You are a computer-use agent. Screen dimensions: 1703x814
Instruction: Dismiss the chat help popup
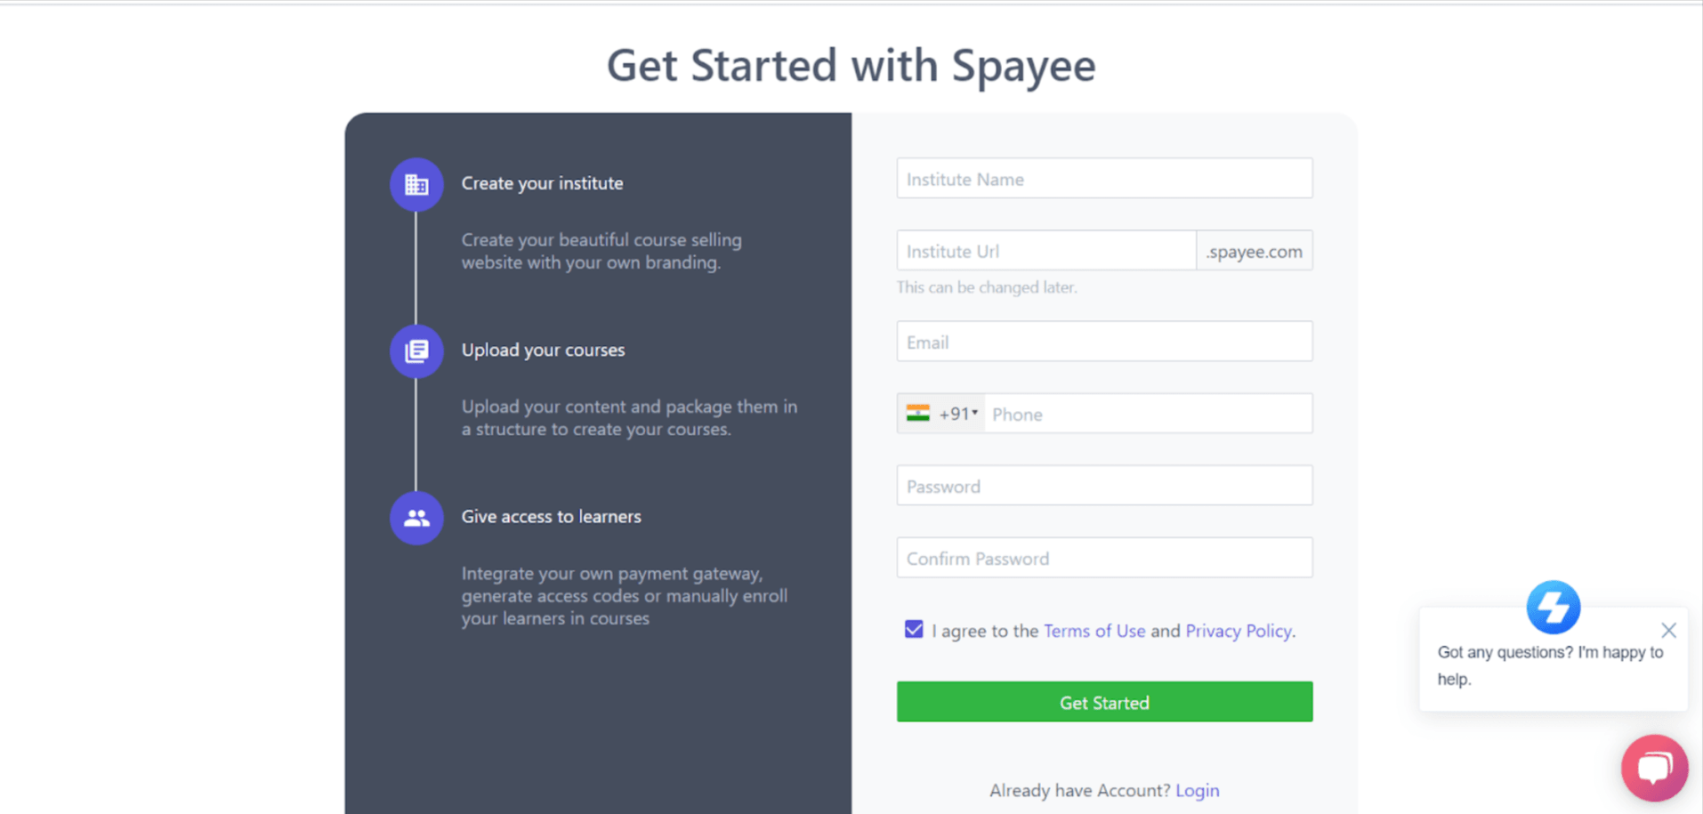(x=1668, y=630)
